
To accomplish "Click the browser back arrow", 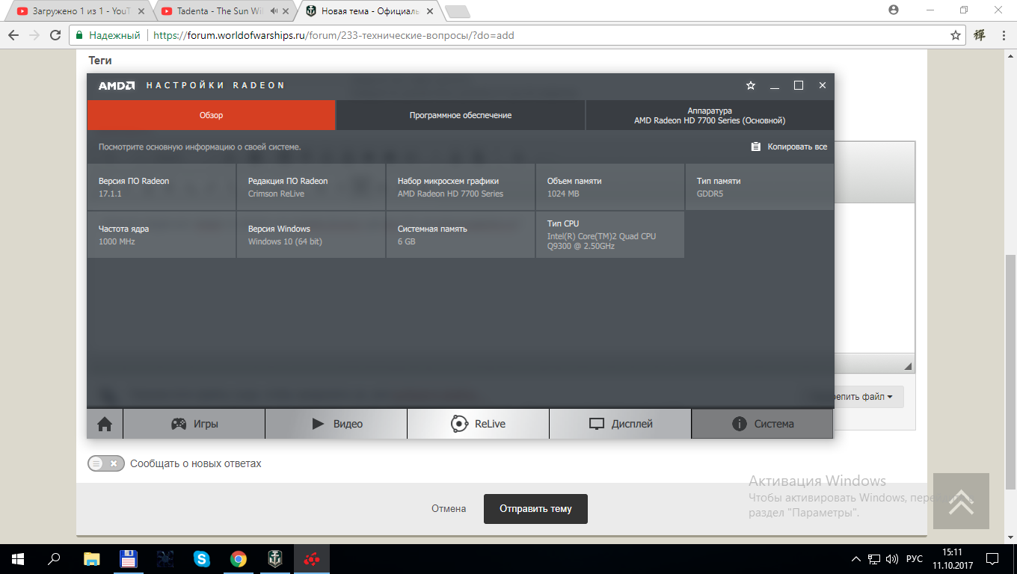I will pyautogui.click(x=13, y=35).
